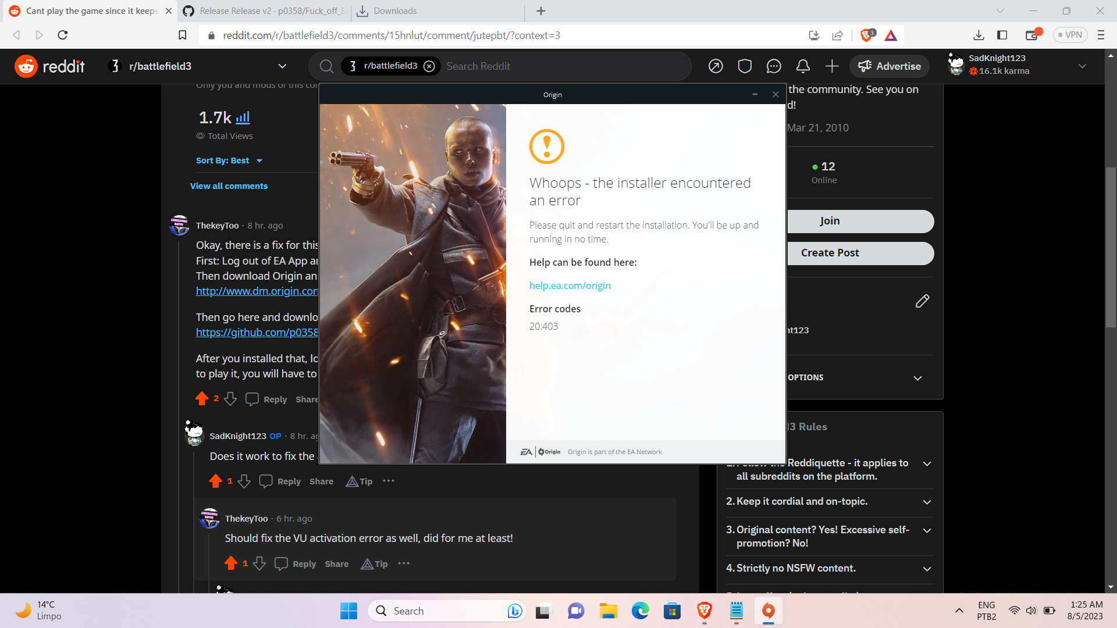Screen dimensions: 1117x628
Task: Open Brave Shields icon in address bar
Action: 866,35
